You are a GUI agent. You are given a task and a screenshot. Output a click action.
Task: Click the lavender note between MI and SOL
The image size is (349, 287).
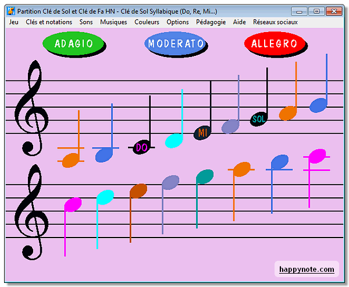(x=230, y=126)
